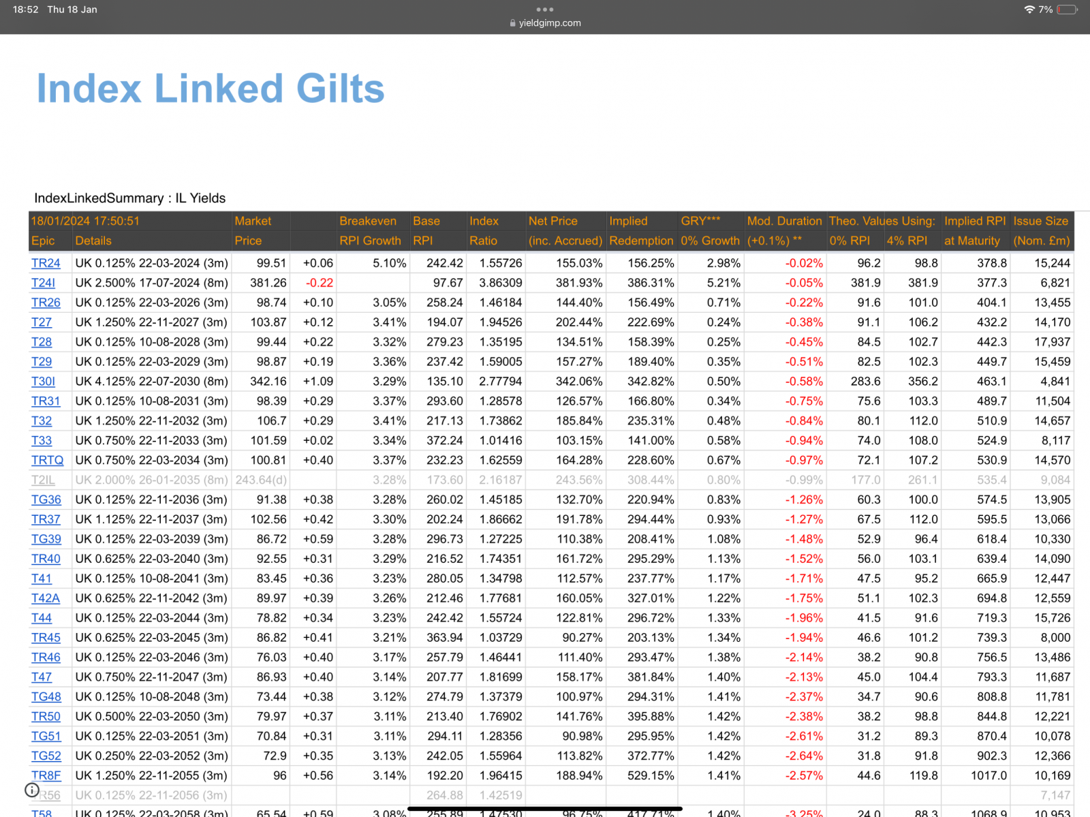Open the T24I gilt link
This screenshot has height=817, width=1090.
click(x=43, y=283)
